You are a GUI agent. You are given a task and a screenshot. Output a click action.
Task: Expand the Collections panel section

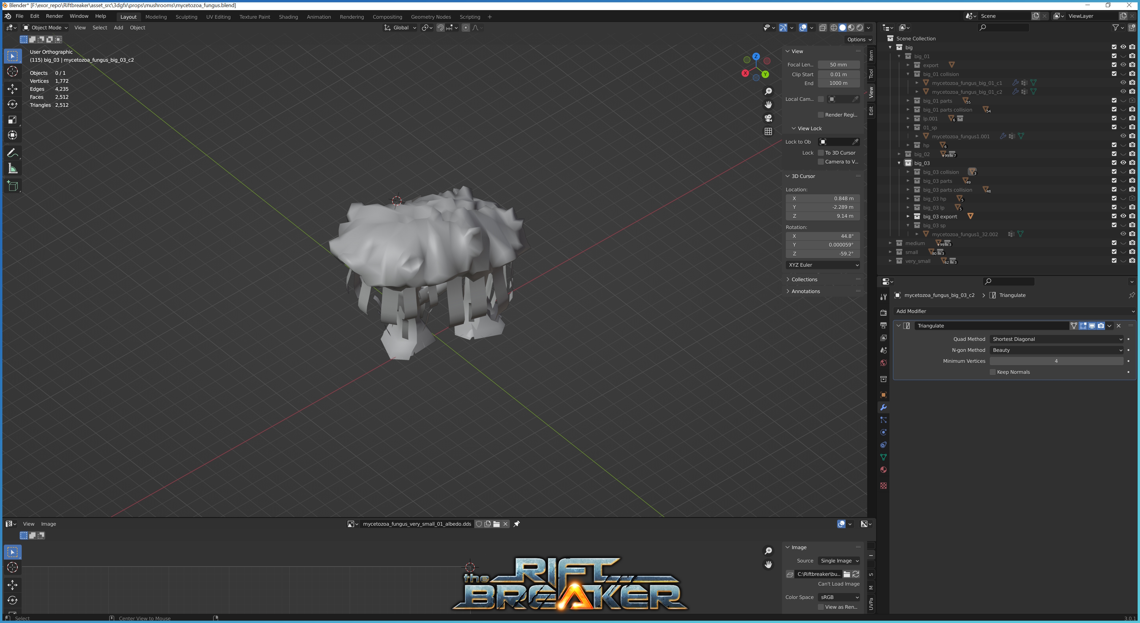804,279
